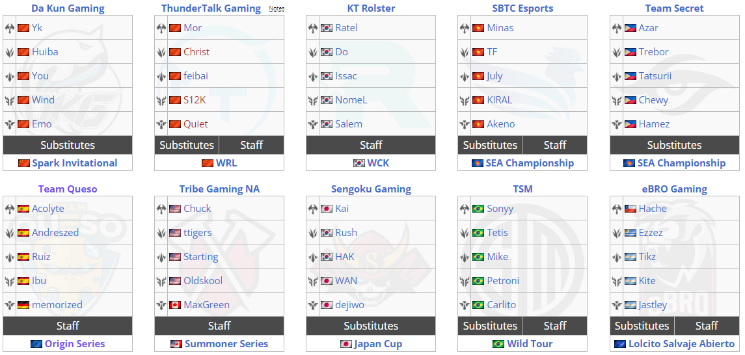The height and width of the screenshot is (355, 745).
Task: Open player page for Oldskool
Action: [203, 280]
